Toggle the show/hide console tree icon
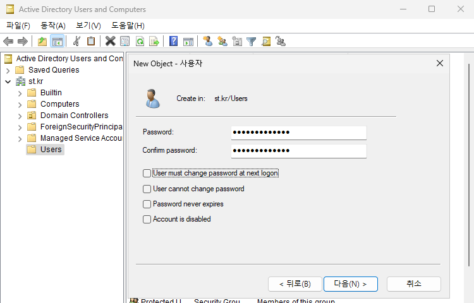474x303 pixels. (57, 41)
